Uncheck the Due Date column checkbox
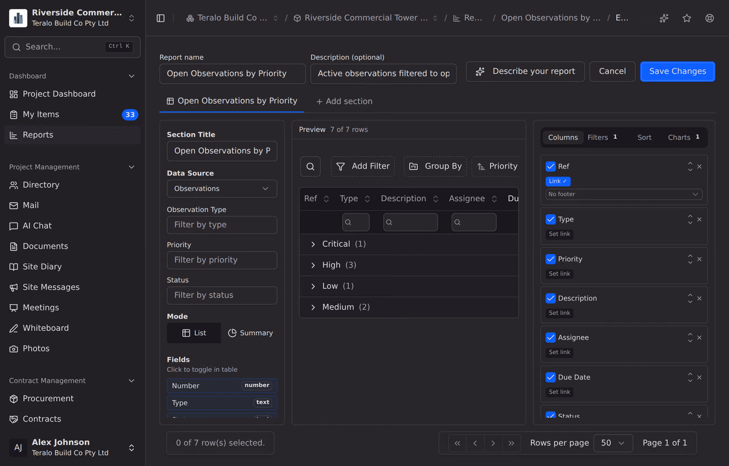The height and width of the screenshot is (466, 729). [551, 377]
